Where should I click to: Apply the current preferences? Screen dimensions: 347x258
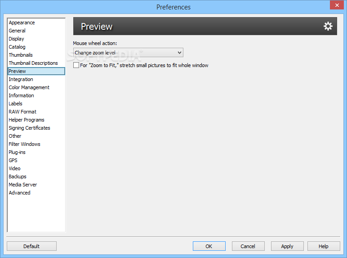coord(287,246)
